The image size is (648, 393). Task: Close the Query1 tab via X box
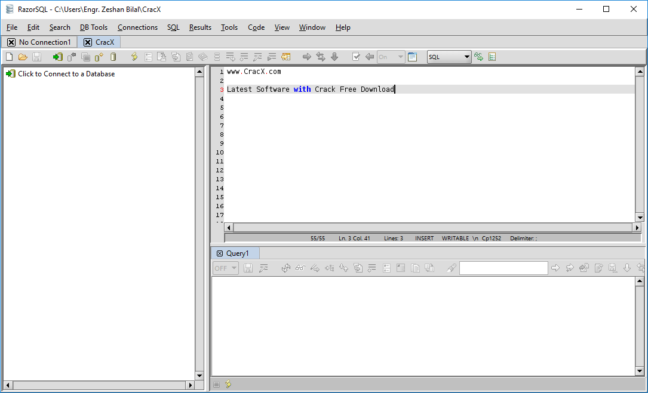220,253
